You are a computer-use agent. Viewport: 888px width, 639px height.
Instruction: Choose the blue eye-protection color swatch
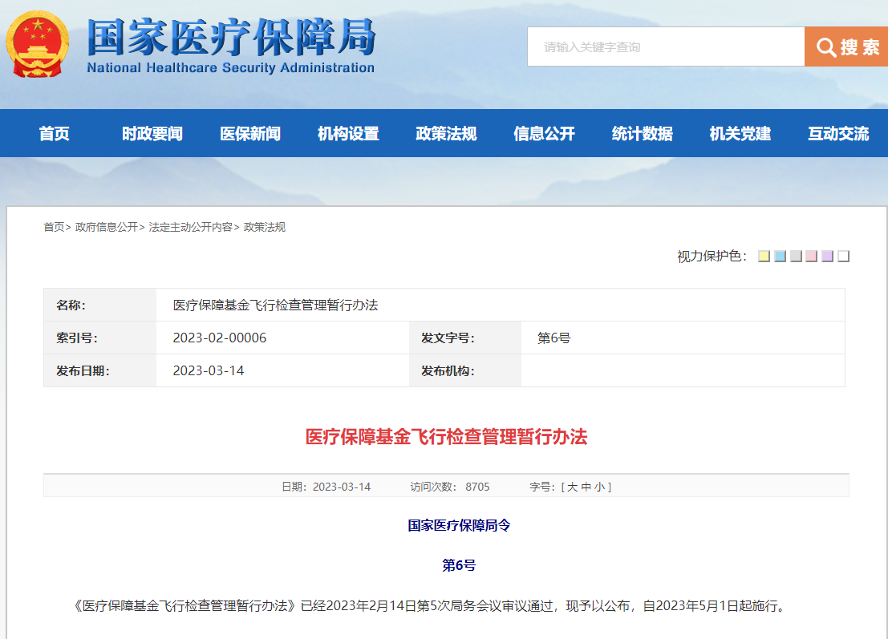(x=780, y=257)
